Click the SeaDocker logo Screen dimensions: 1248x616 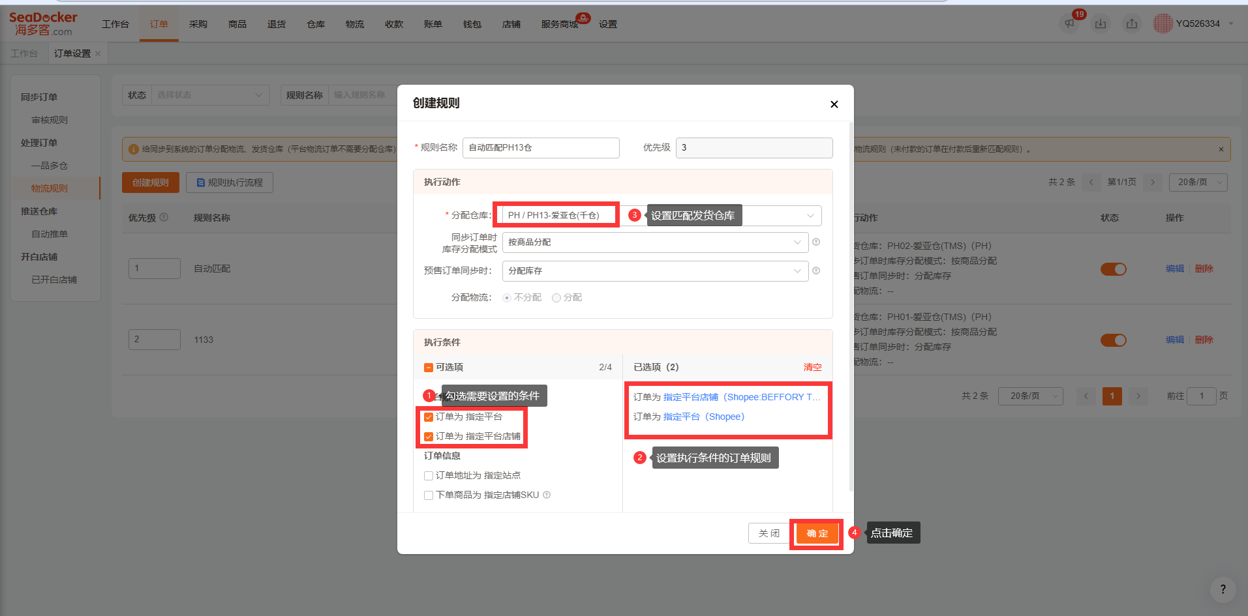pos(43,23)
